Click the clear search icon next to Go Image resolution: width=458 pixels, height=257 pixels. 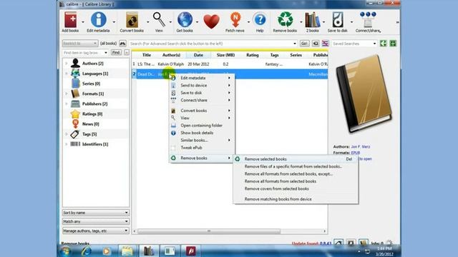coord(316,44)
